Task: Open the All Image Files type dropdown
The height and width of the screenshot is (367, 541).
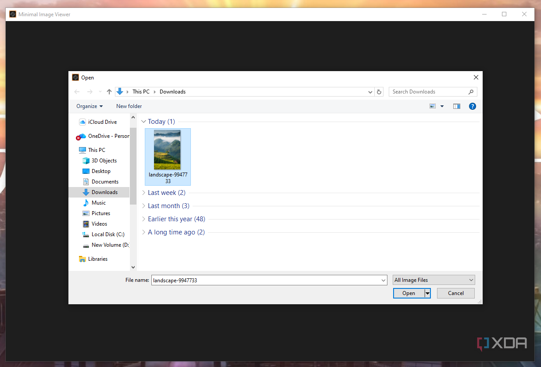Action: (x=434, y=280)
